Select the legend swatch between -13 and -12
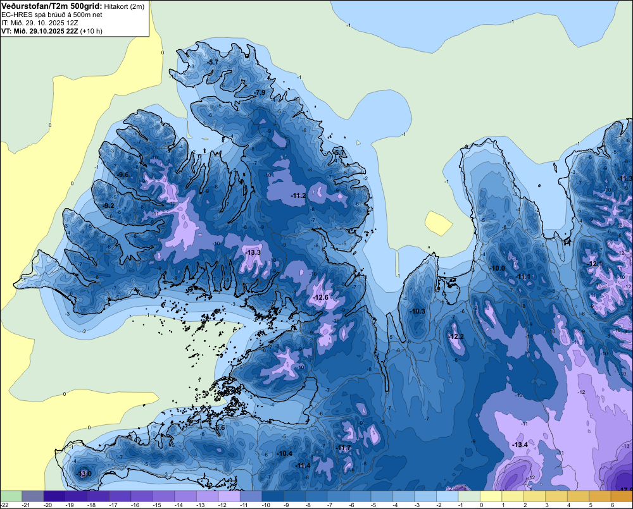The image size is (633, 509). coord(207,496)
